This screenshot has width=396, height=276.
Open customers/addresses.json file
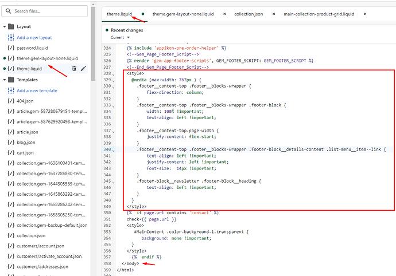[42, 266]
